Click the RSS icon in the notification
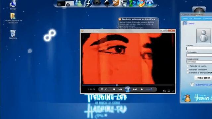Screen dimensions: 212x119 tap(120, 19)
